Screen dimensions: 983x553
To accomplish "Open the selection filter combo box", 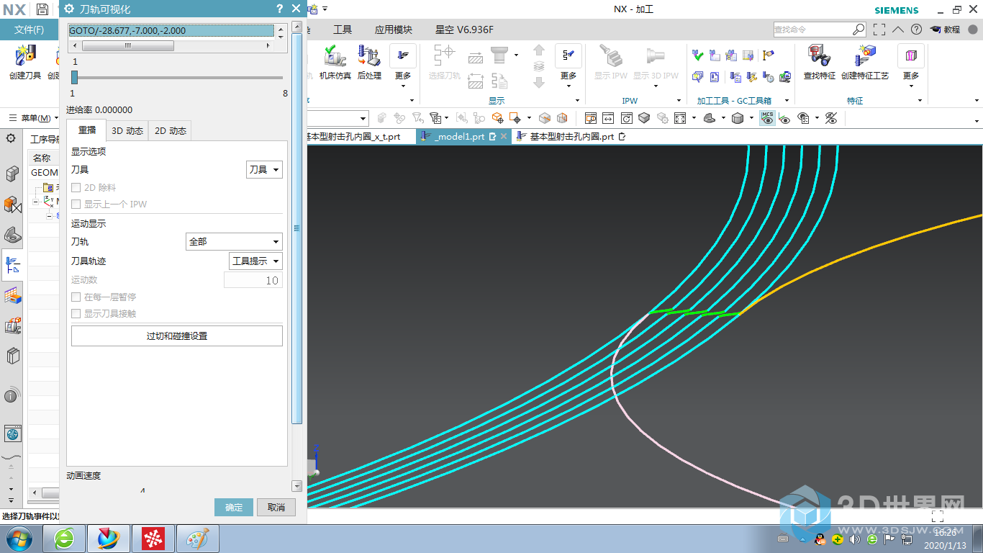I will 337,118.
